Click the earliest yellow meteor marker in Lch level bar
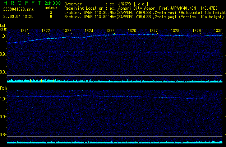 pos(31,81)
